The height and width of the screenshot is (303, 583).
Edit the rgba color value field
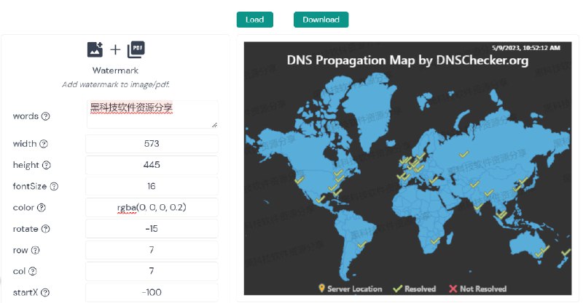tap(152, 208)
